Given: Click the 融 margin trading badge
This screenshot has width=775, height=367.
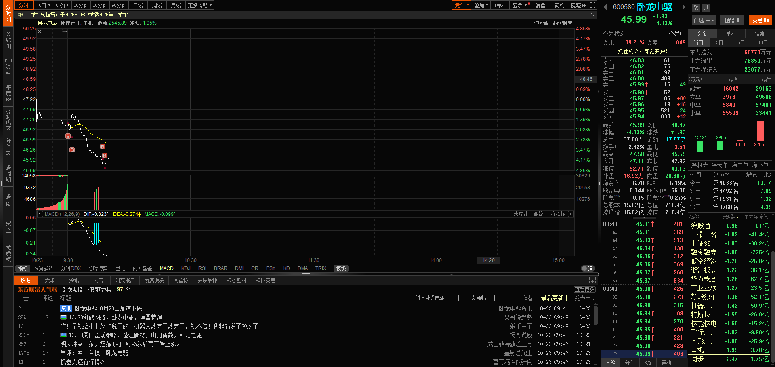Looking at the screenshot, I should 696,8.
